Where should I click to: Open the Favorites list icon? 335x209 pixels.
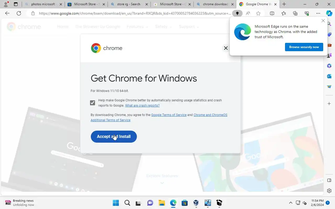tap(284, 14)
